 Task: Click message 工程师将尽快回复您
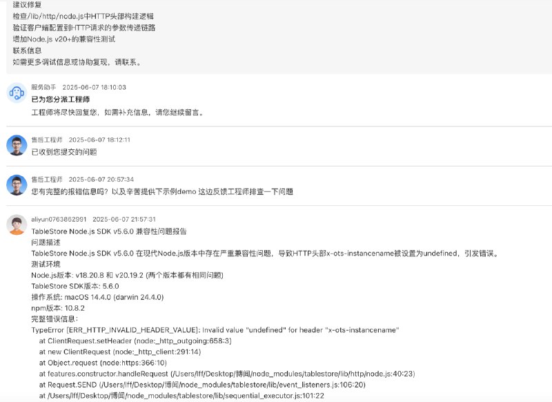pos(118,113)
